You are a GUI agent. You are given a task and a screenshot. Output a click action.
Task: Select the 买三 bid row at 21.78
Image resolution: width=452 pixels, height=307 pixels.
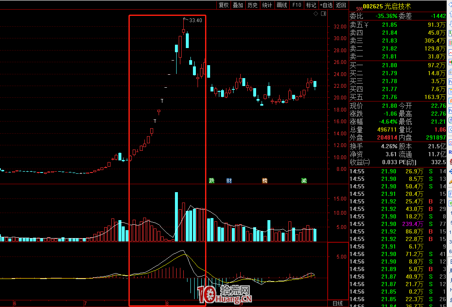pos(398,81)
